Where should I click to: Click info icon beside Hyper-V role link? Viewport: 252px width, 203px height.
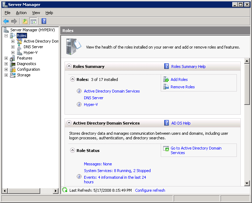click(79, 104)
